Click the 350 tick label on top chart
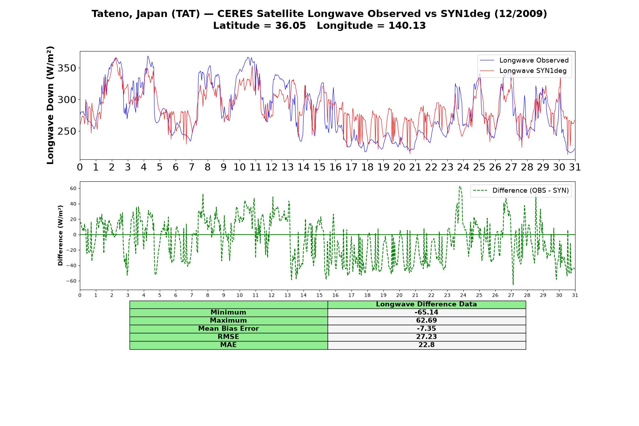This screenshot has height=426, width=639. (67, 68)
